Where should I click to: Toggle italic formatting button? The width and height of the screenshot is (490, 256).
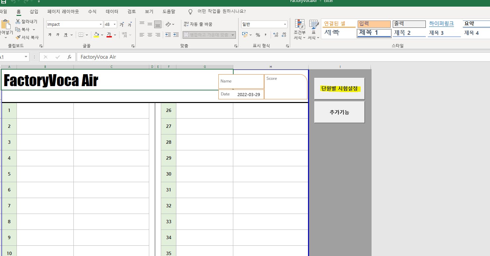(58, 35)
